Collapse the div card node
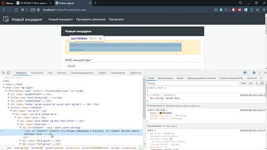Viewport: 267px width, 150px height. point(16,117)
